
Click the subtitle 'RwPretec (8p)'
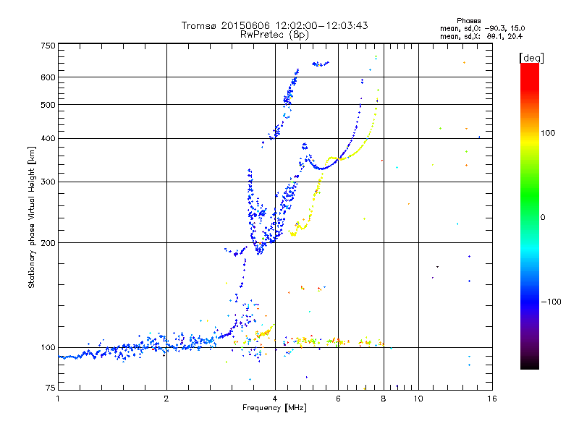coord(274,35)
